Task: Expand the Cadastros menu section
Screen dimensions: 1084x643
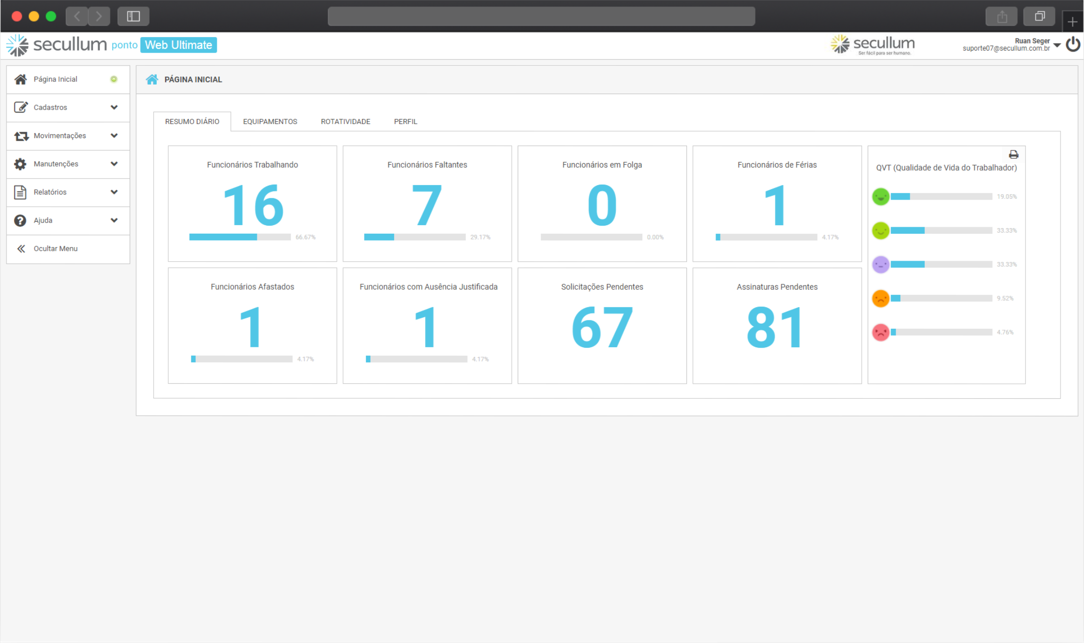Action: pos(114,107)
